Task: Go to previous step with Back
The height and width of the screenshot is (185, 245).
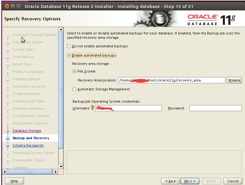Action: [x=171, y=181]
